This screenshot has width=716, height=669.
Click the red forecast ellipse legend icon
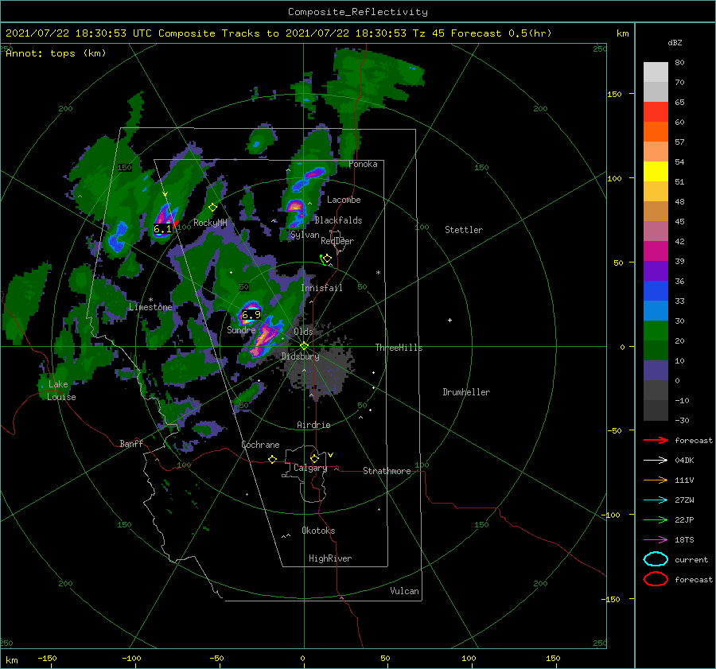click(x=656, y=579)
